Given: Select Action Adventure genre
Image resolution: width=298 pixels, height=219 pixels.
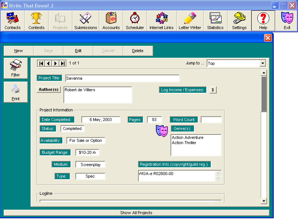Looking at the screenshot, I should 188,137.
